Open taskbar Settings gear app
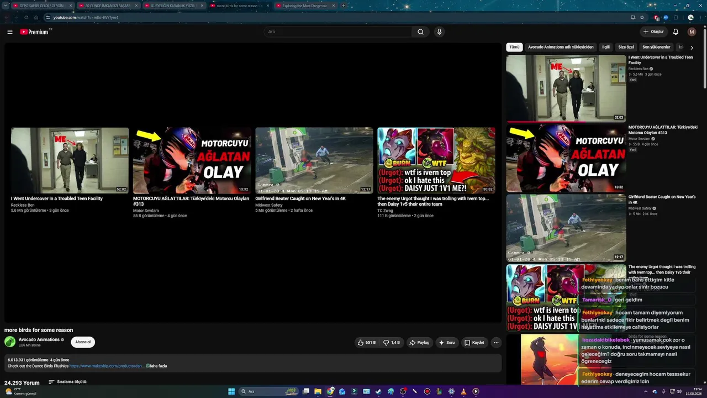Viewport: 707px width, 398px height. [x=451, y=391]
